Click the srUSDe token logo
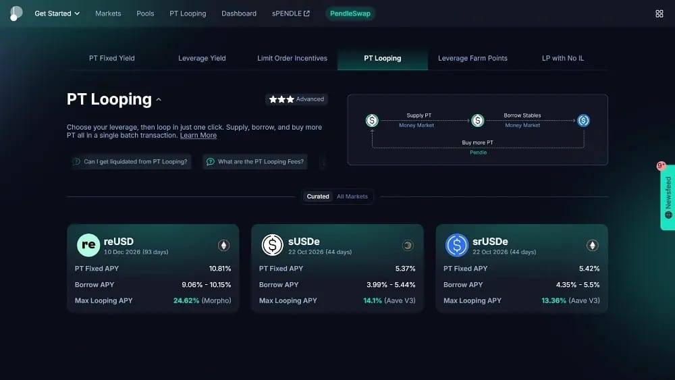Screen dimensions: 675x380 (457, 245)
